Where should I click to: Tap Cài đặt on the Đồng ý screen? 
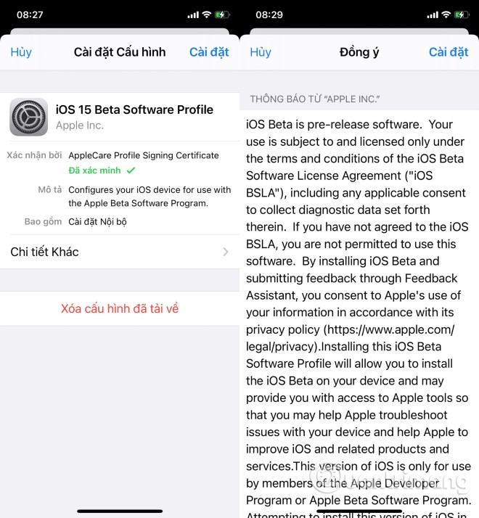pyautogui.click(x=449, y=52)
